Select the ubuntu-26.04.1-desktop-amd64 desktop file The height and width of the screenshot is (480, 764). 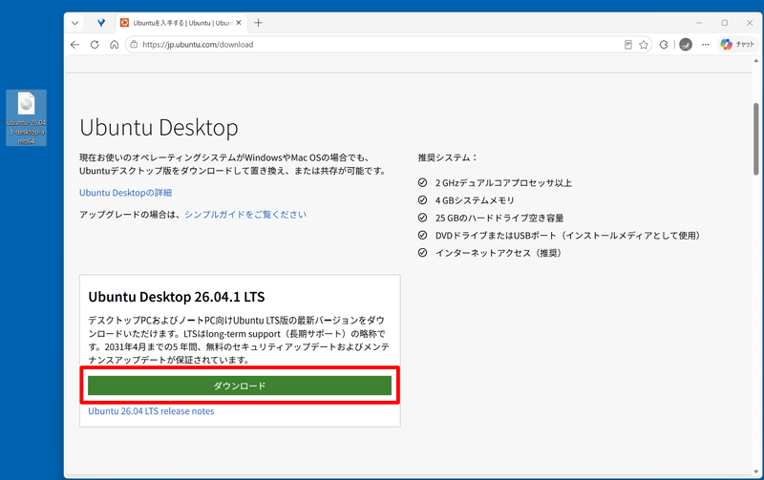27,117
